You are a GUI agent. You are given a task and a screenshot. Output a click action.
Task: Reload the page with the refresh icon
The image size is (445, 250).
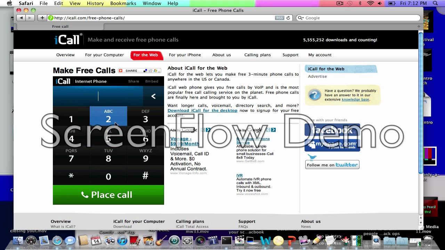288,18
